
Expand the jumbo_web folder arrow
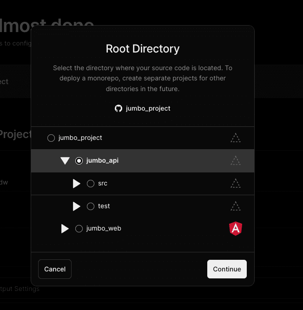pyautogui.click(x=65, y=229)
